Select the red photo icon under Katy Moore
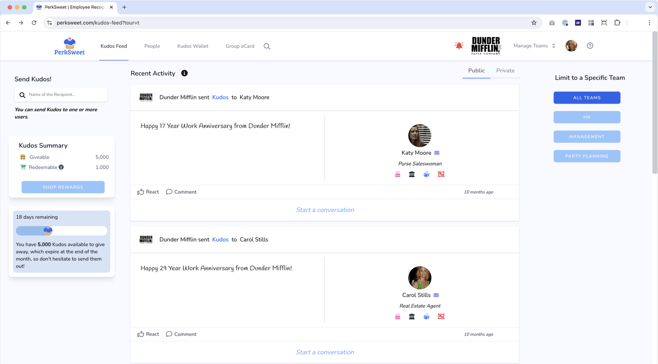658x364 pixels. 441,174
